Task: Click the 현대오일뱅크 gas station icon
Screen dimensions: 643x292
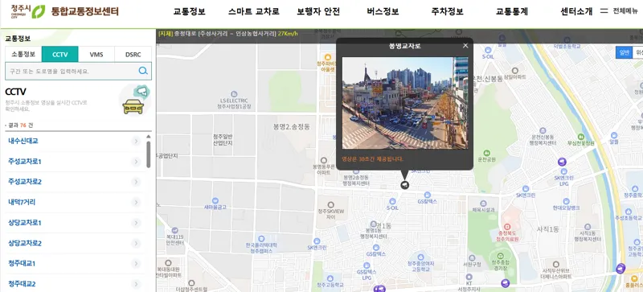Action: click(566, 201)
